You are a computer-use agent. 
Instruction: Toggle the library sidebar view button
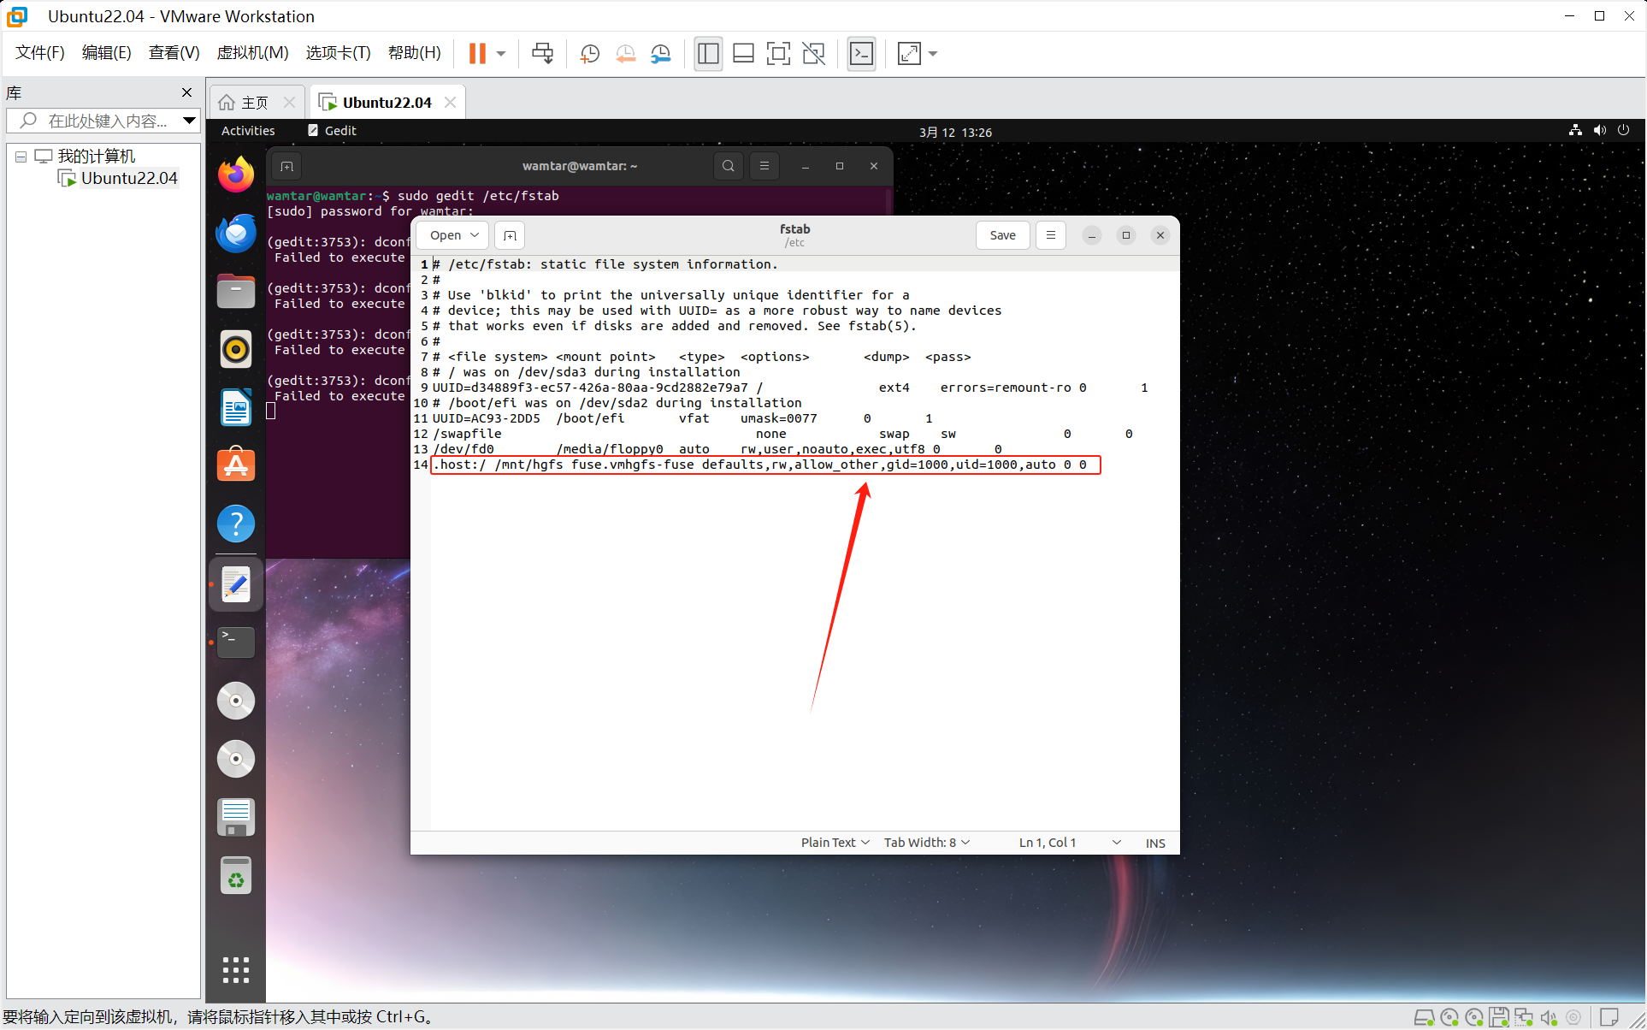pyautogui.click(x=708, y=54)
